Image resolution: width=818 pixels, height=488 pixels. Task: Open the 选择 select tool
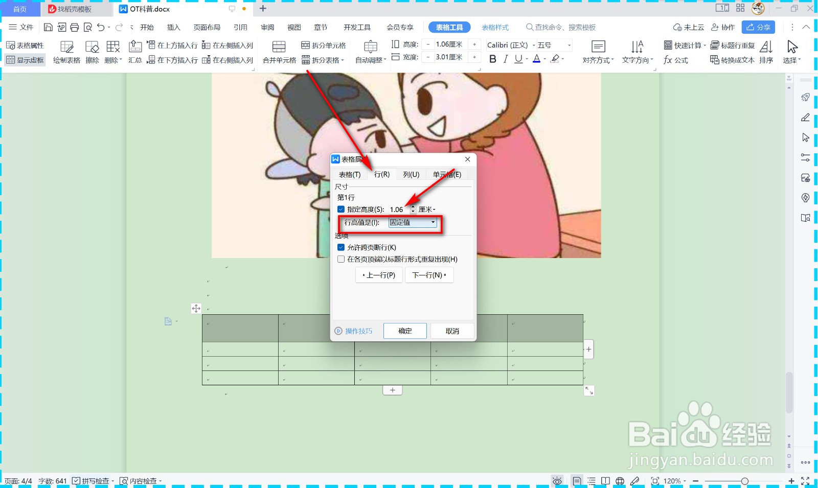coord(792,53)
